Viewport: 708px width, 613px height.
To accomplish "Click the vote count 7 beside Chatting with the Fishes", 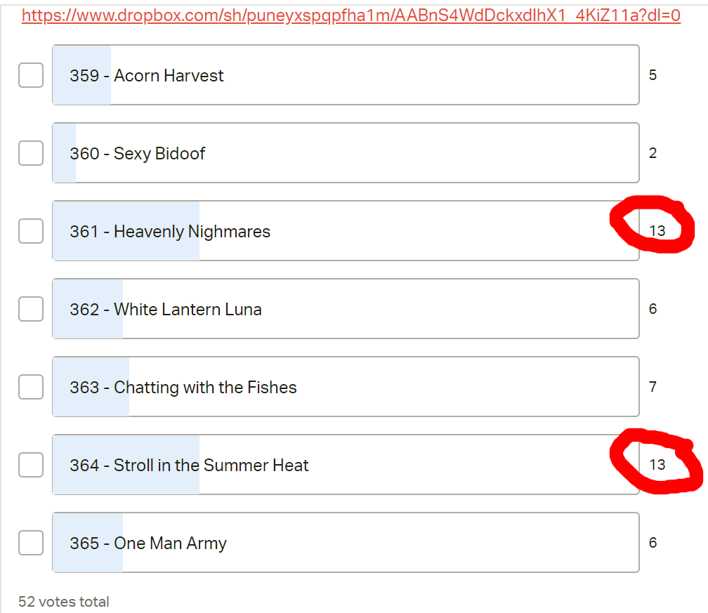I will (x=653, y=387).
